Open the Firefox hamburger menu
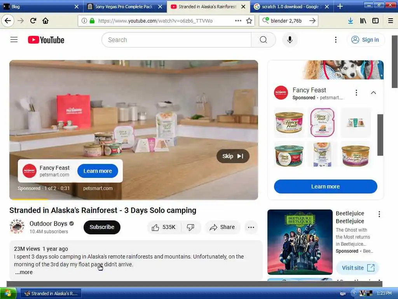This screenshot has width=398, height=299. tap(391, 21)
